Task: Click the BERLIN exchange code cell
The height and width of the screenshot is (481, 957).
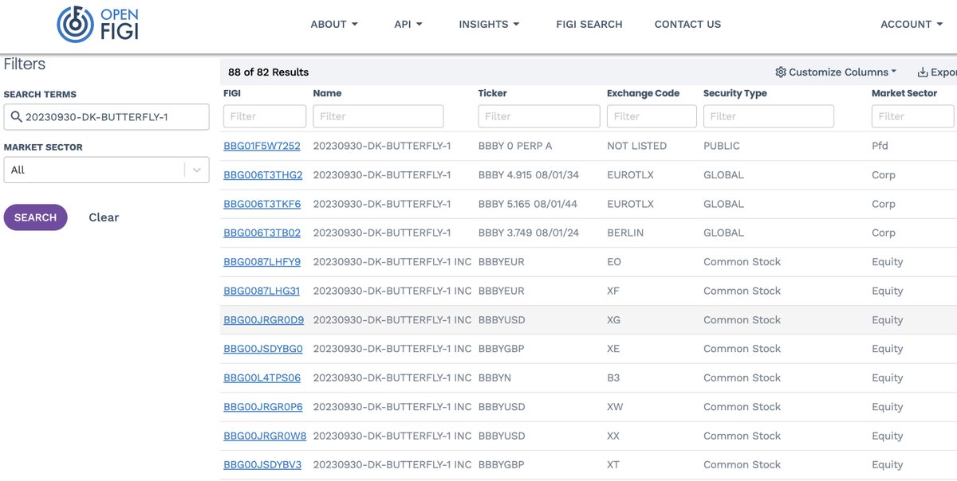Action: point(625,233)
